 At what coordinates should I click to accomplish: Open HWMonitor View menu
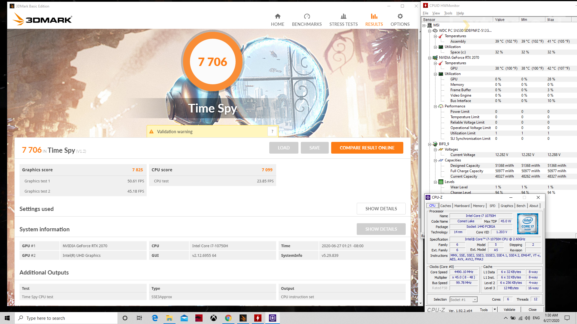pos(436,13)
